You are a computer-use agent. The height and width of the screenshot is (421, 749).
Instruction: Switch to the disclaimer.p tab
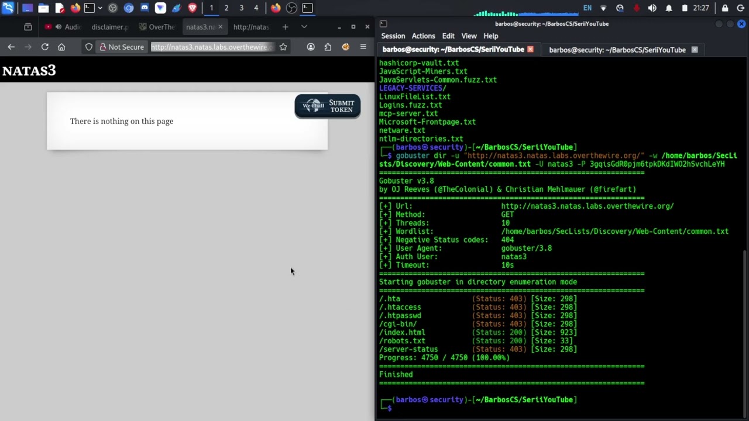pos(109,27)
